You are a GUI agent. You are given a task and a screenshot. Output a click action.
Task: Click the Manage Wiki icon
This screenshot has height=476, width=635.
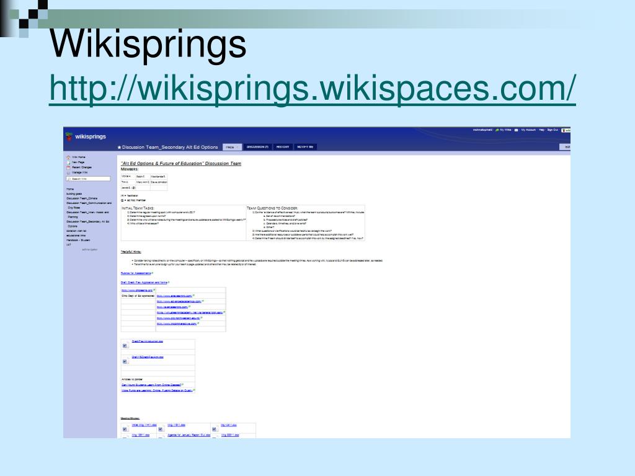tap(68, 172)
